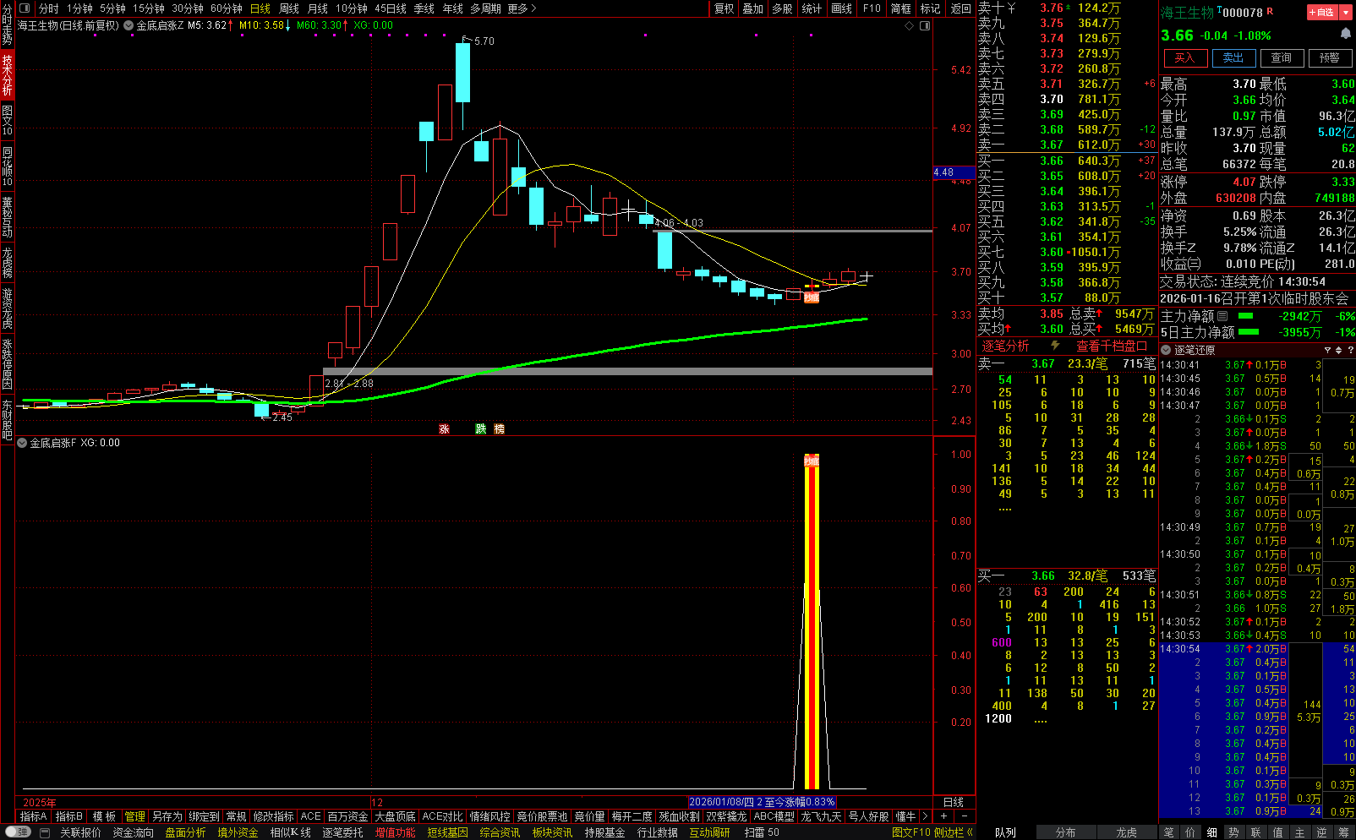Click the green 主力净额 bar
The image size is (1356, 840).
(x=1245, y=316)
